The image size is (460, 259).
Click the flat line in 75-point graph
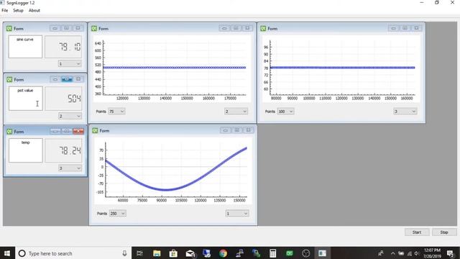coord(175,68)
